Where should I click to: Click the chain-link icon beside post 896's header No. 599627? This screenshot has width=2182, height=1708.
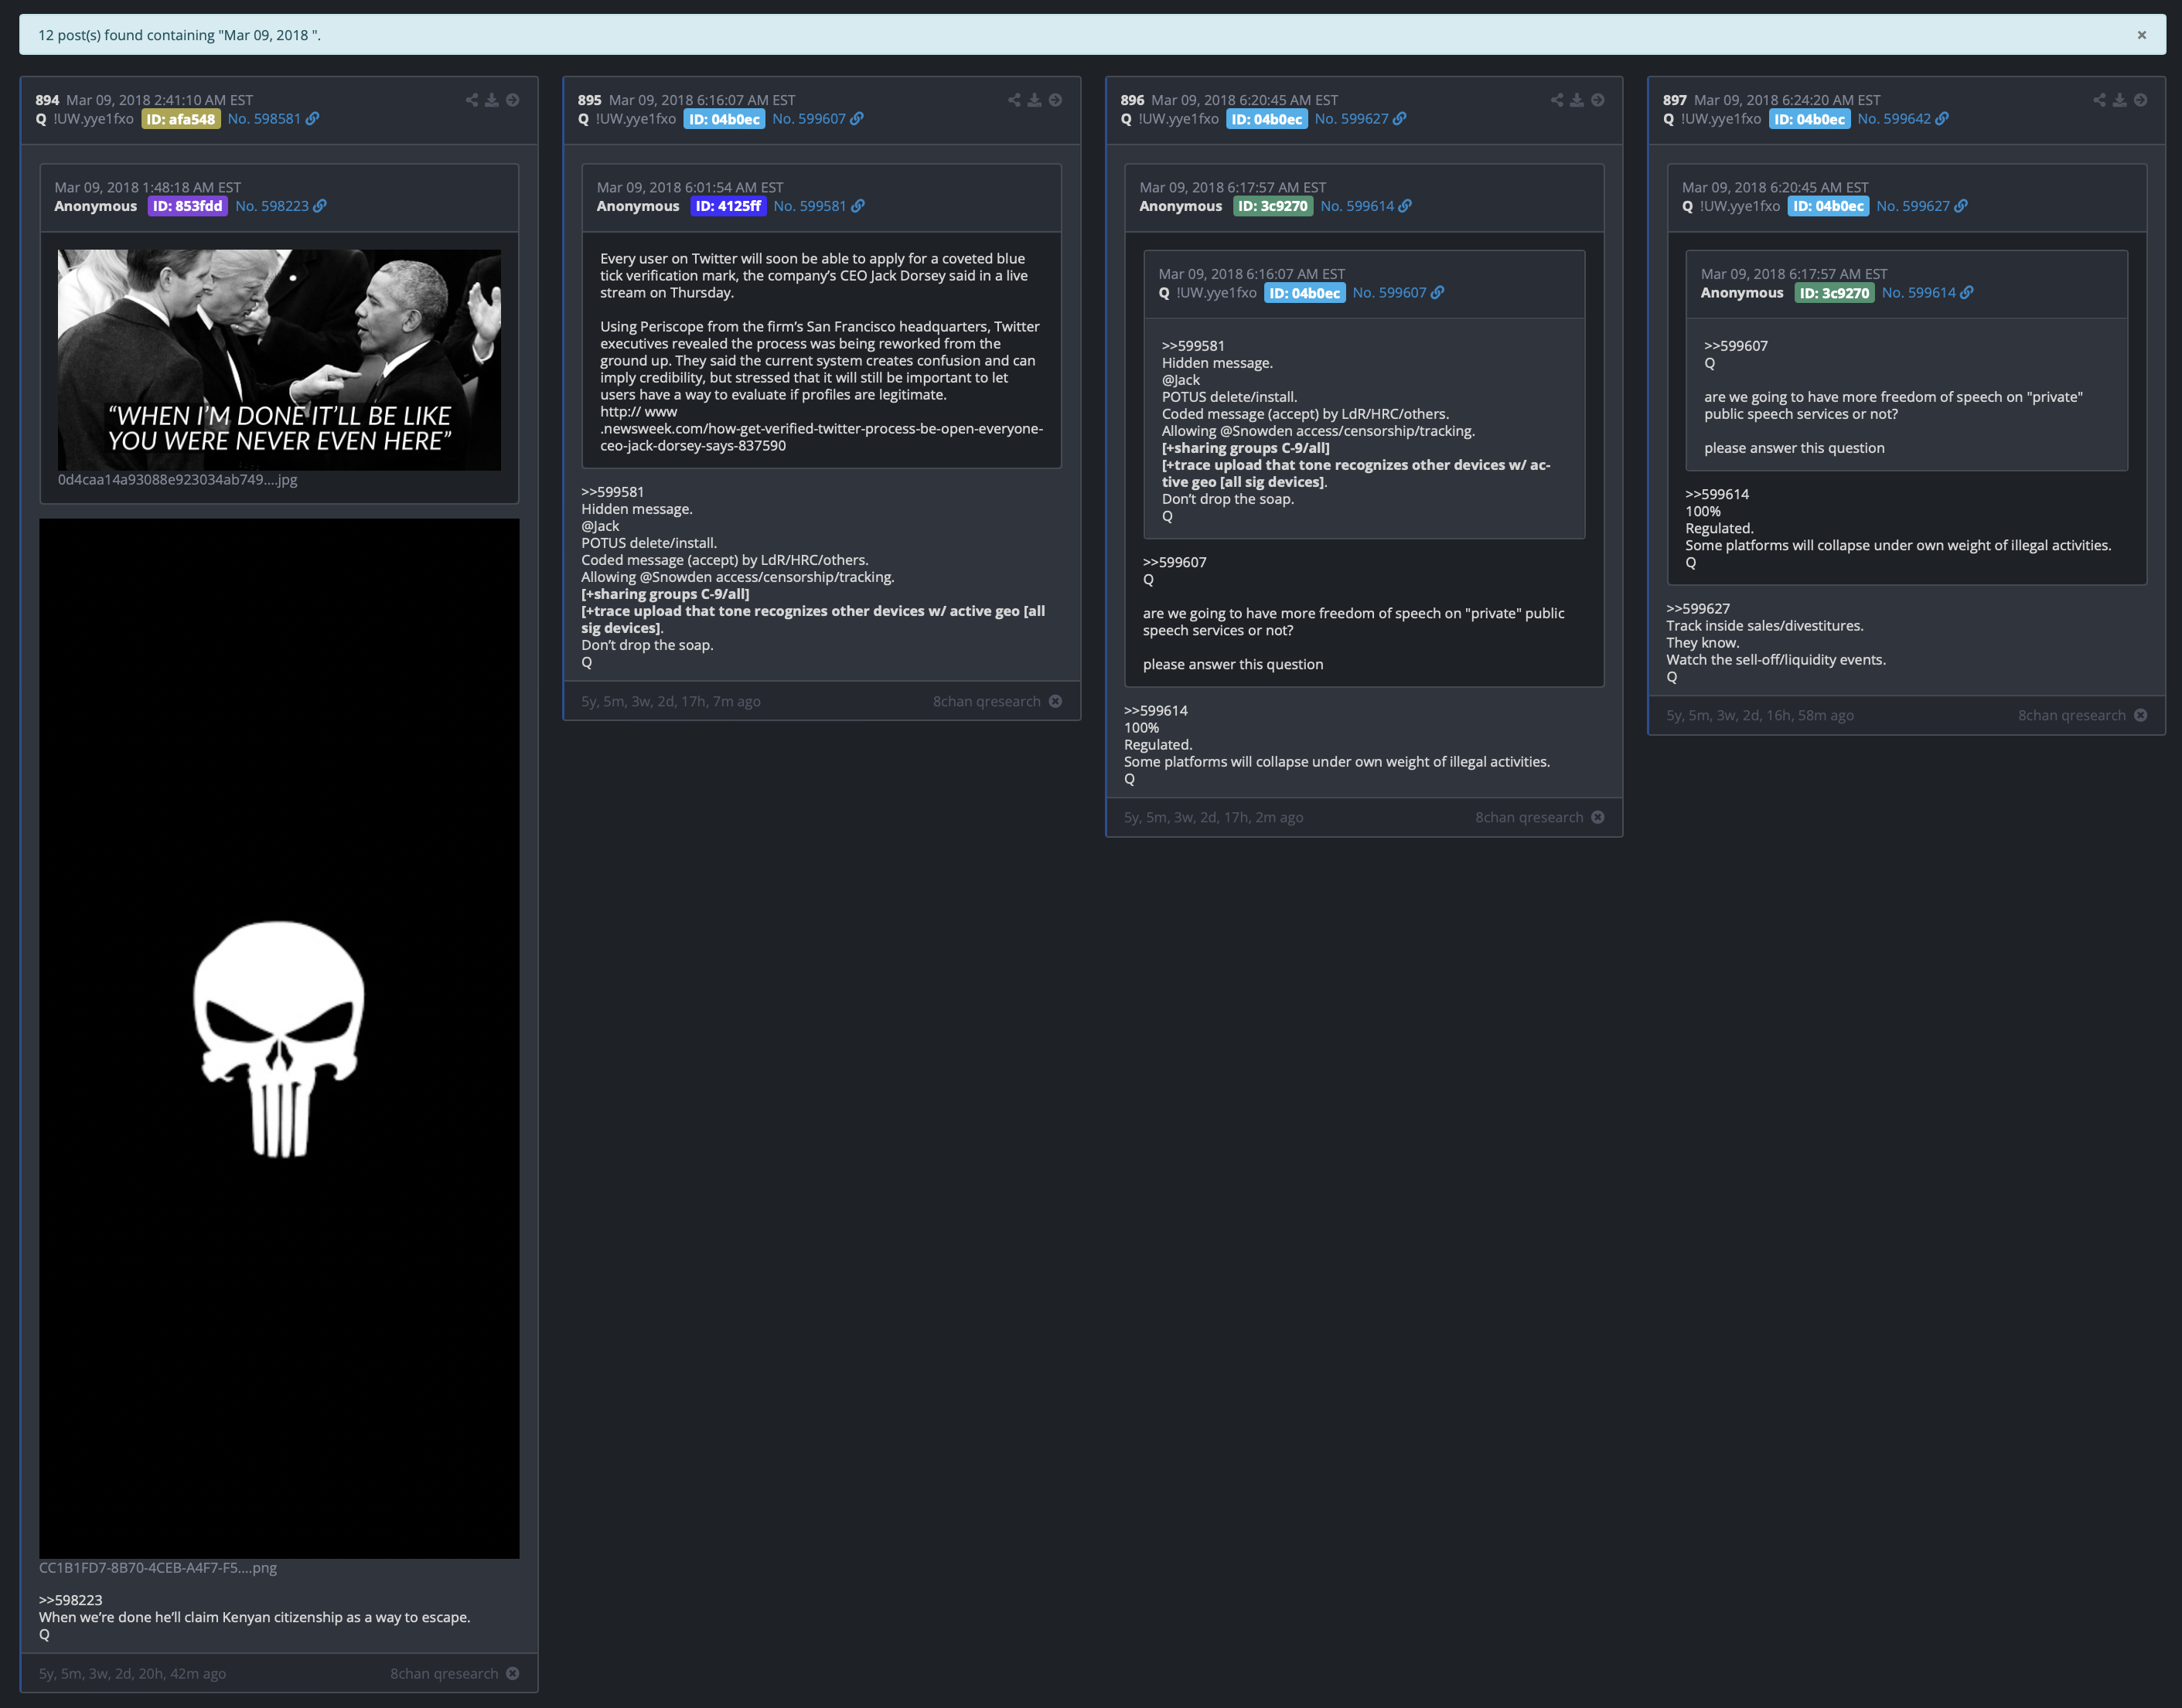click(x=1400, y=119)
